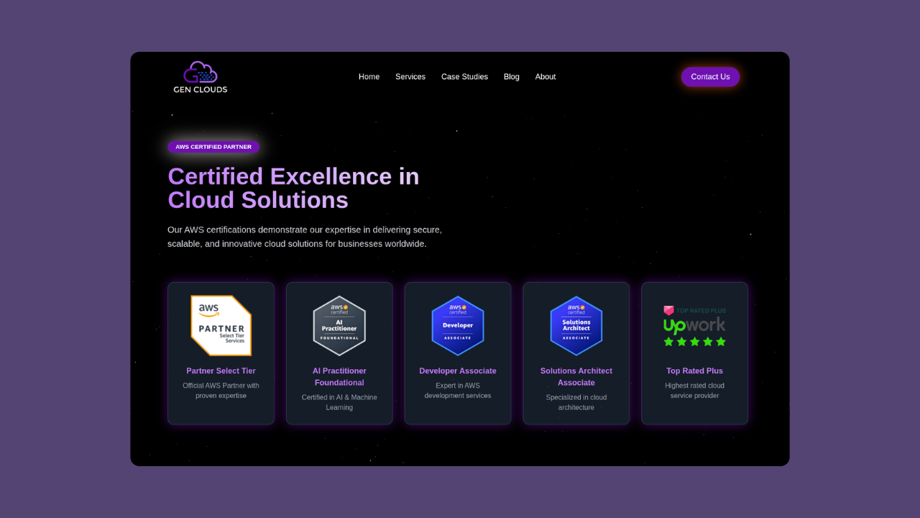
Task: Click 'Certified in AI & Machine Learning' text
Action: [x=339, y=402]
